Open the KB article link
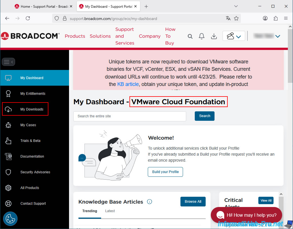 (128, 84)
